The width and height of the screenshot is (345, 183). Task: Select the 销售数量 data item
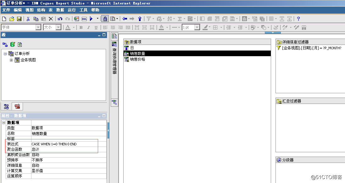pos(197,53)
